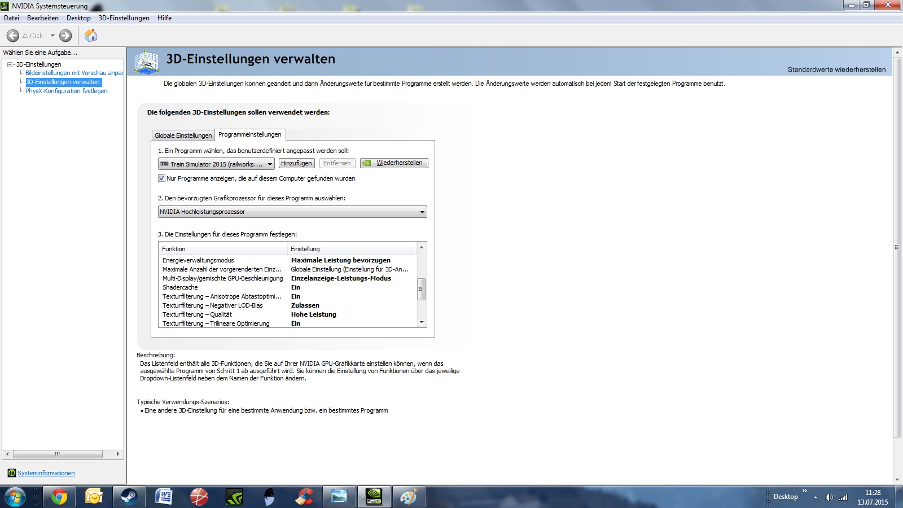Click settings list scroll up arrow
The width and height of the screenshot is (903, 508).
tap(422, 247)
